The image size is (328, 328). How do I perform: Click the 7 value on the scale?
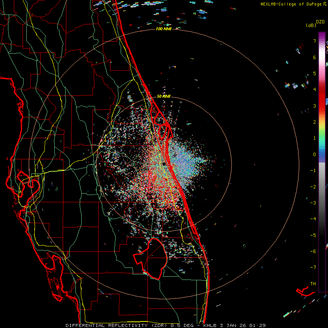[315, 41]
